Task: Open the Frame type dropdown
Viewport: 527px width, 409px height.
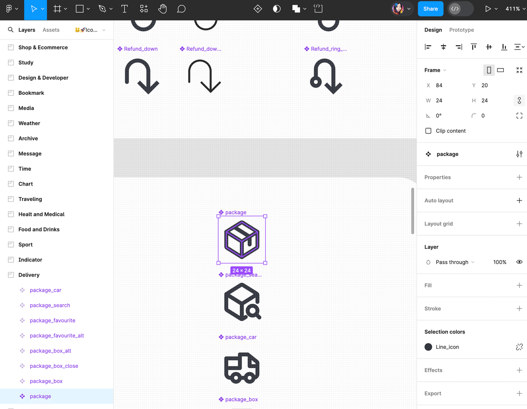Action: tap(435, 70)
